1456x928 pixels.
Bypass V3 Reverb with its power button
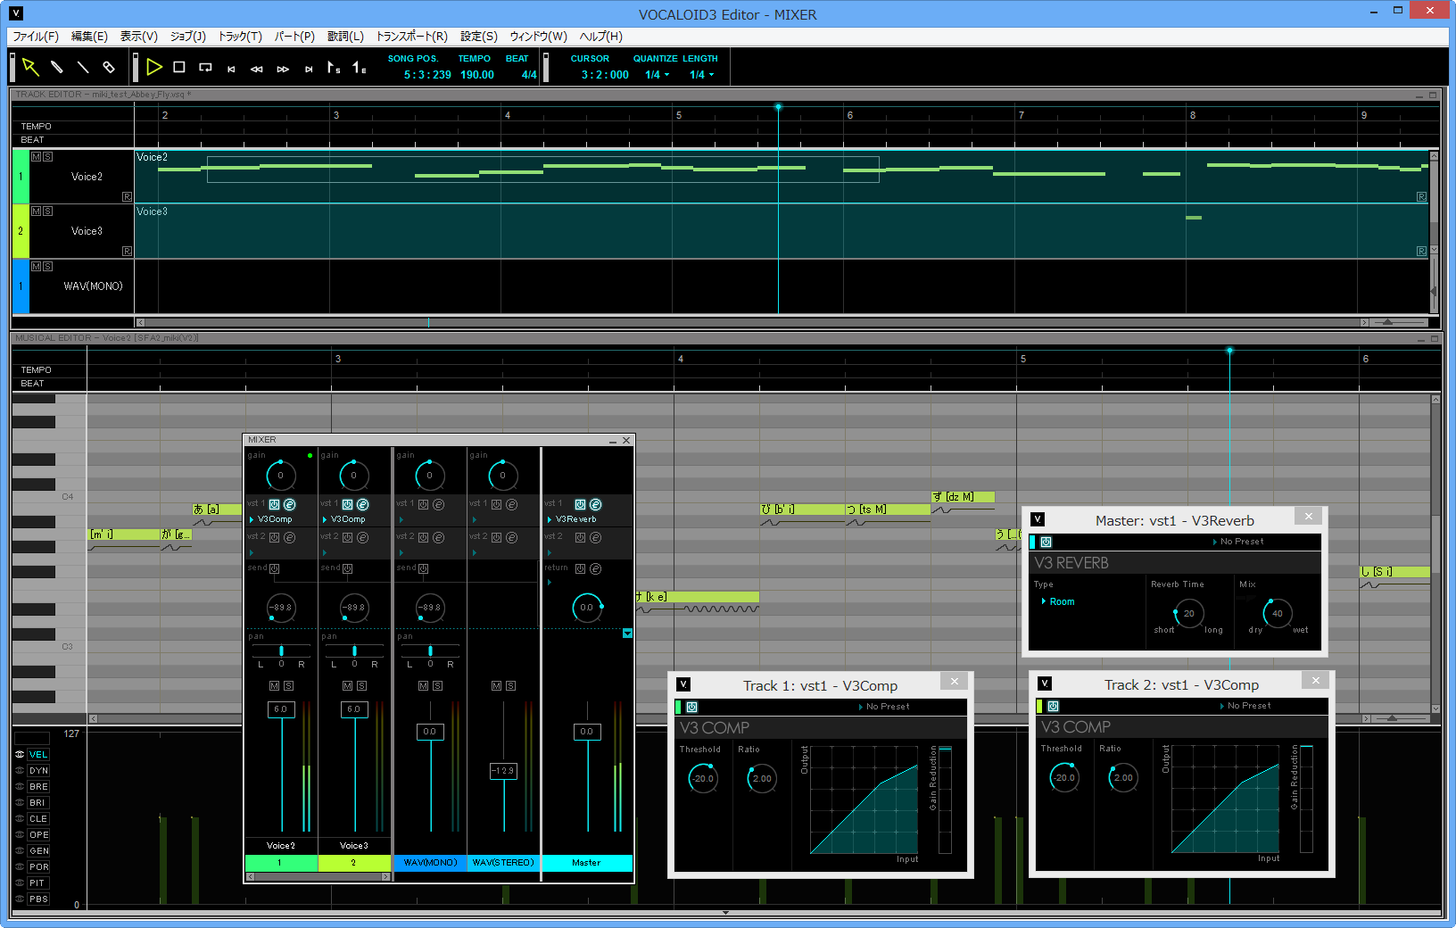(x=1046, y=542)
